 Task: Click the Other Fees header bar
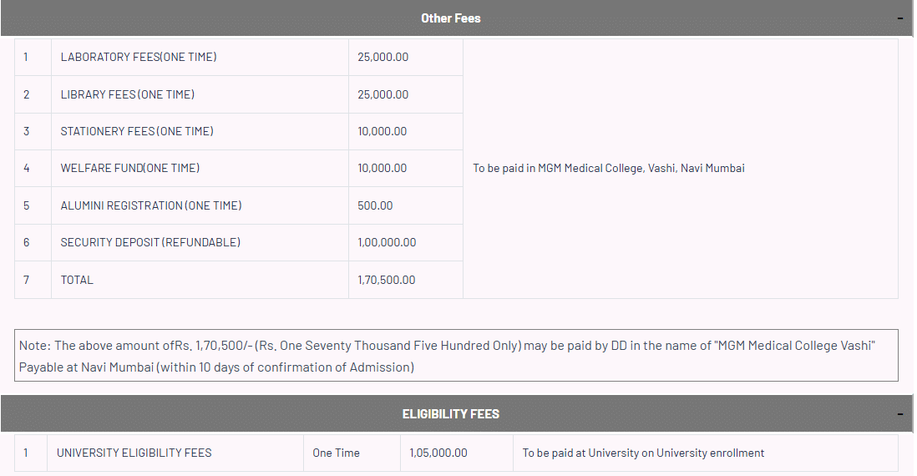point(451,18)
